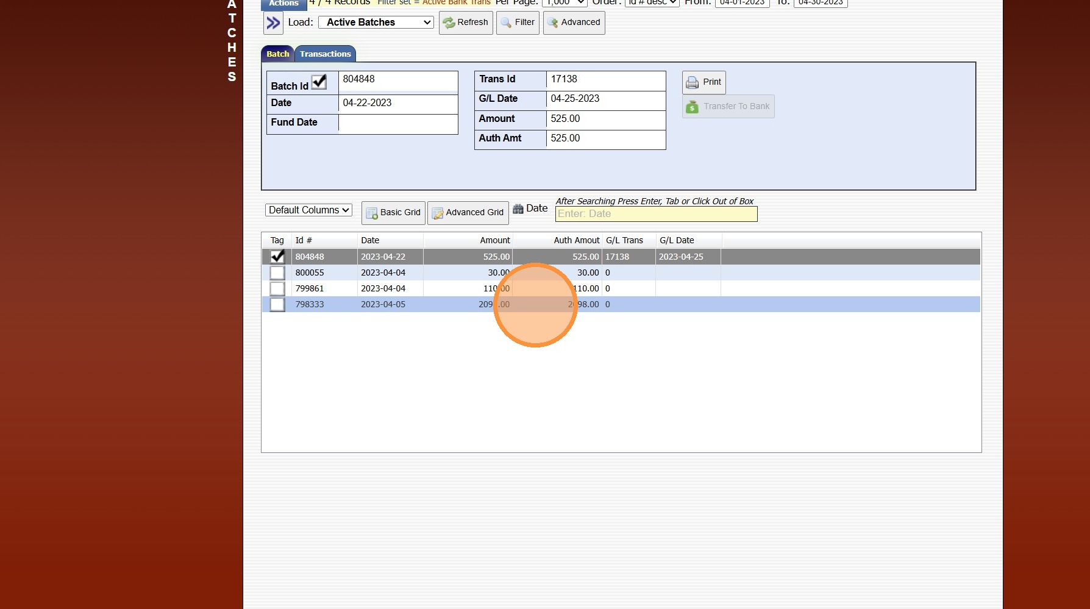The height and width of the screenshot is (609, 1090).
Task: Click the G/L Trans 0 cell in row 798333
Action: 629,305
